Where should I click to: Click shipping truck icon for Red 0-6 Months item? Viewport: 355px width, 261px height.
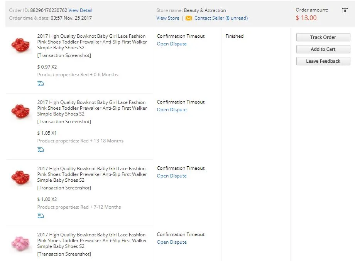pyautogui.click(x=41, y=84)
